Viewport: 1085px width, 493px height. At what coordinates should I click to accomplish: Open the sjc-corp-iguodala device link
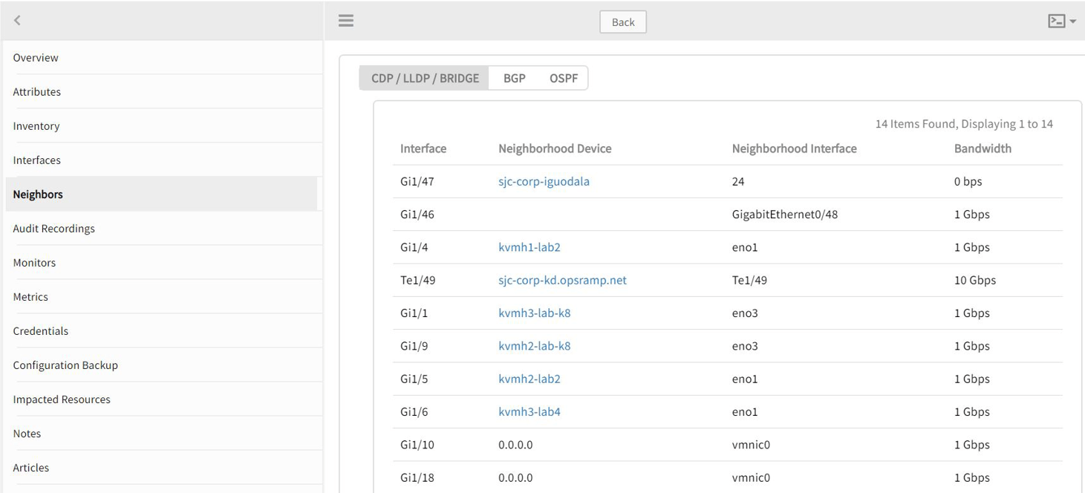[544, 181]
